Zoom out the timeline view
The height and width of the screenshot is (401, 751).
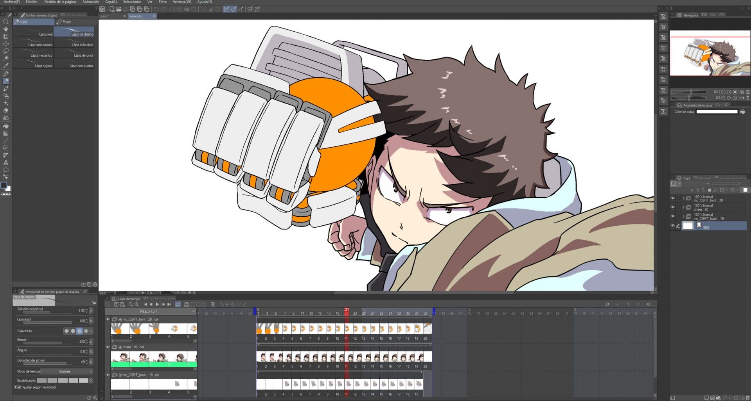pyautogui.click(x=131, y=304)
